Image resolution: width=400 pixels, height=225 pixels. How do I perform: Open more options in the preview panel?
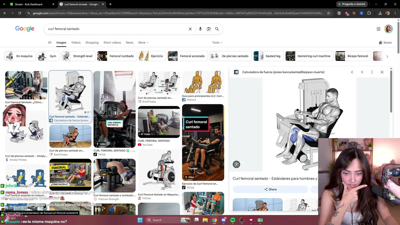coord(372,72)
